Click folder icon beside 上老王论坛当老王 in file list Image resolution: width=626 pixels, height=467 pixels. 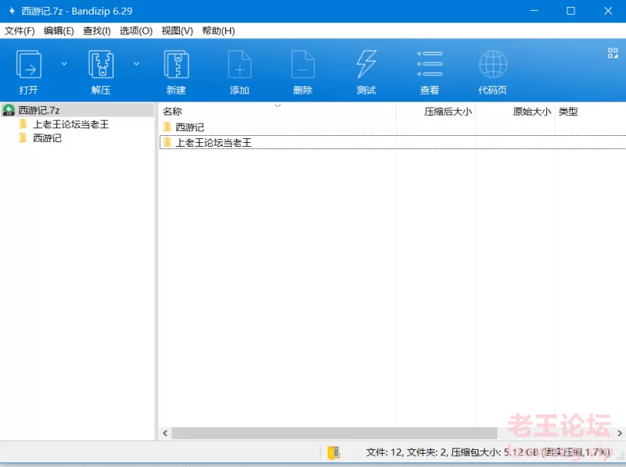167,142
